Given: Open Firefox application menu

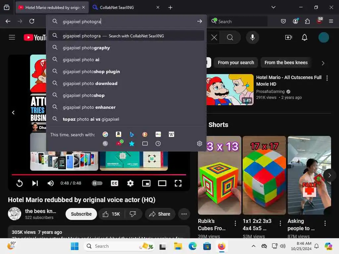Looking at the screenshot, I should pos(331,21).
